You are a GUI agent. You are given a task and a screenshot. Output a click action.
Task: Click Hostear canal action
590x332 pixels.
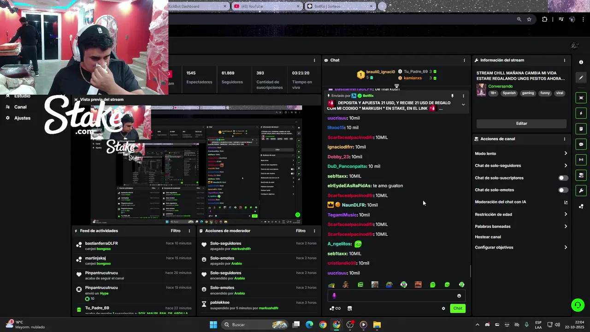[x=488, y=237]
